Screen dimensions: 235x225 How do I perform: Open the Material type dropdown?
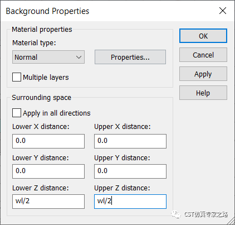click(48, 57)
